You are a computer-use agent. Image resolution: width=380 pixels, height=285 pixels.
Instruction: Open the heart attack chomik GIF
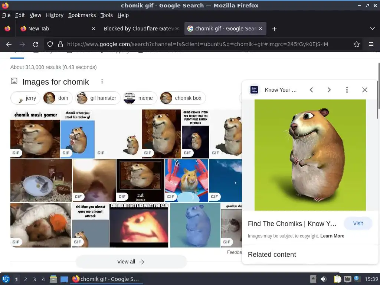[x=90, y=225]
